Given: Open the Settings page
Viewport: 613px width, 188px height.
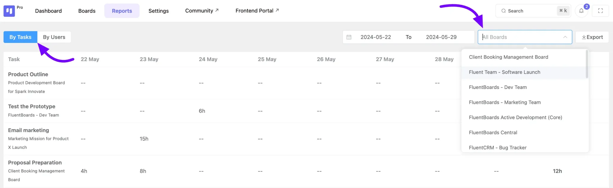Looking at the screenshot, I should tap(158, 11).
